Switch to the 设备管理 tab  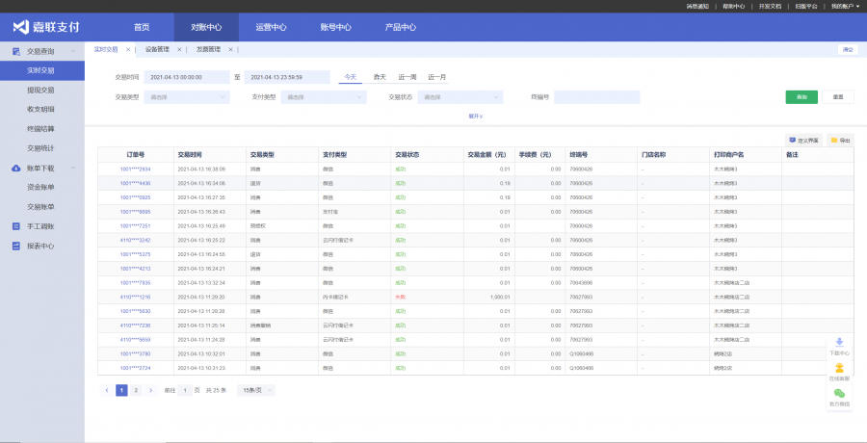(x=157, y=49)
